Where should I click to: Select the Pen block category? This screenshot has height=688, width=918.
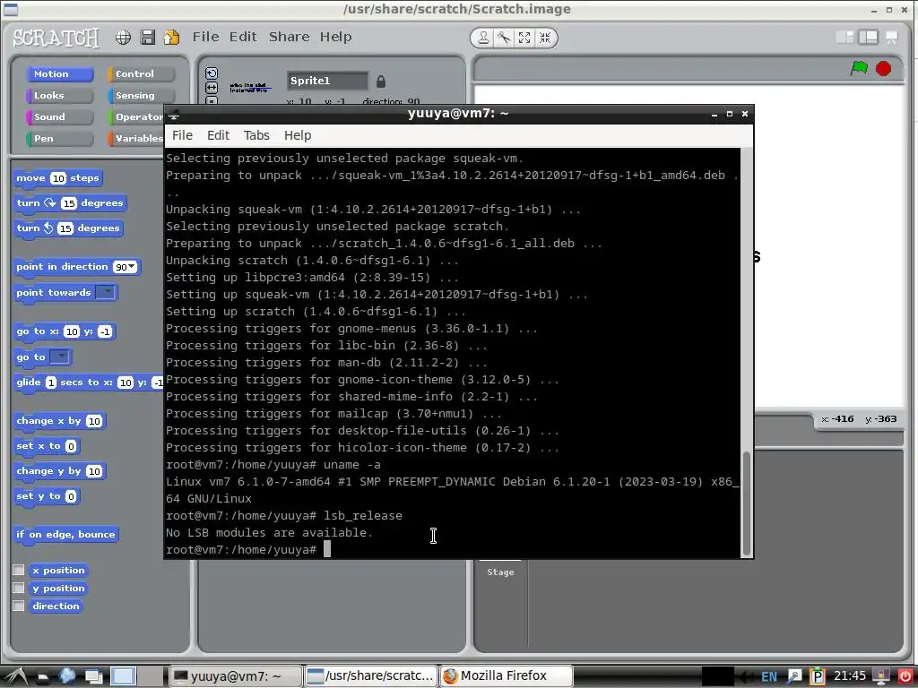coord(60,139)
